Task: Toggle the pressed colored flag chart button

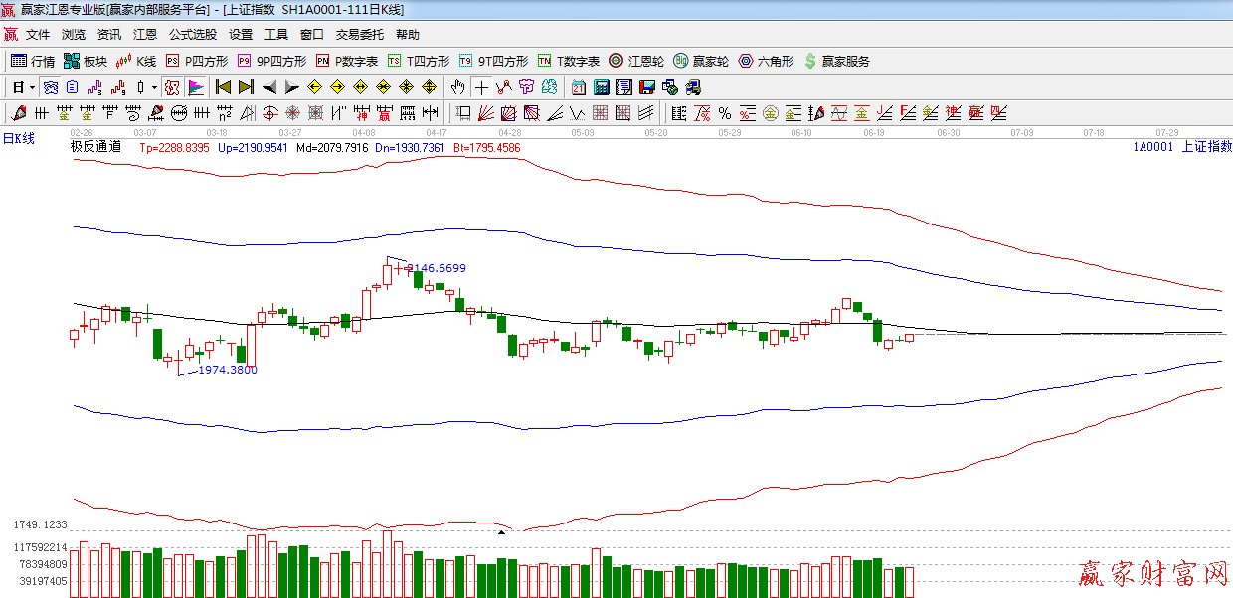Action: (x=195, y=87)
